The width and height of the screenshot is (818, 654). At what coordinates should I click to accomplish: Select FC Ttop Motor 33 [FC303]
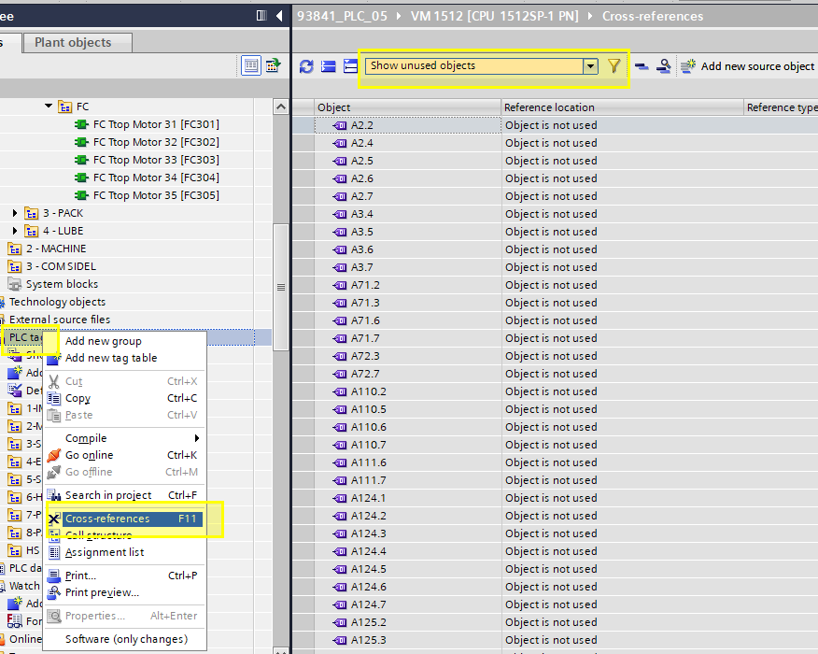(156, 160)
